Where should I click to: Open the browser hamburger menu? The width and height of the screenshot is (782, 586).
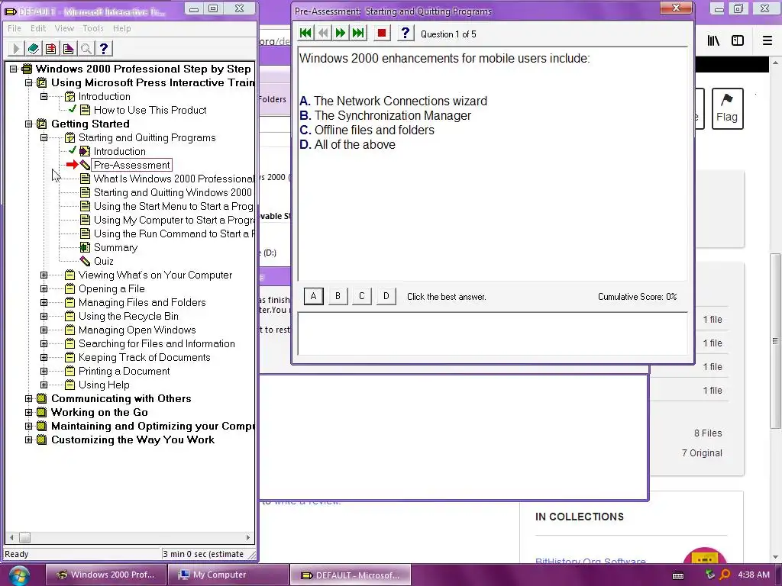767,41
